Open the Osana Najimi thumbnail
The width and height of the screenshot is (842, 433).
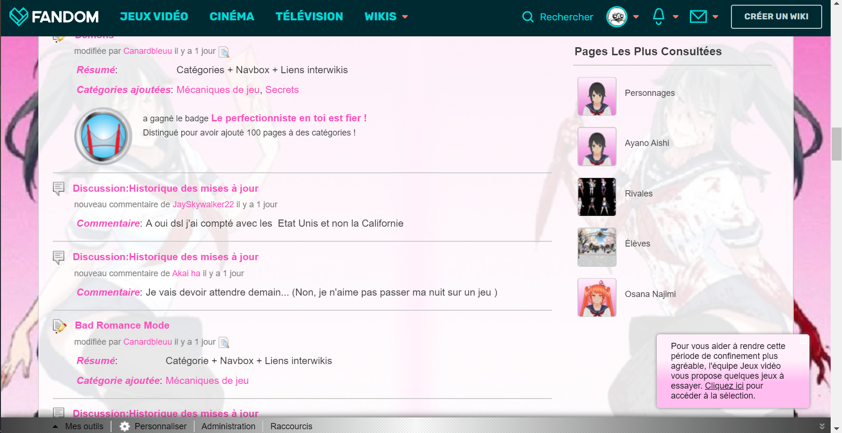click(597, 297)
